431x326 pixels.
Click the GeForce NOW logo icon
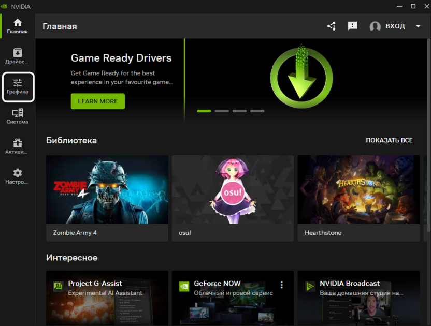(184, 287)
